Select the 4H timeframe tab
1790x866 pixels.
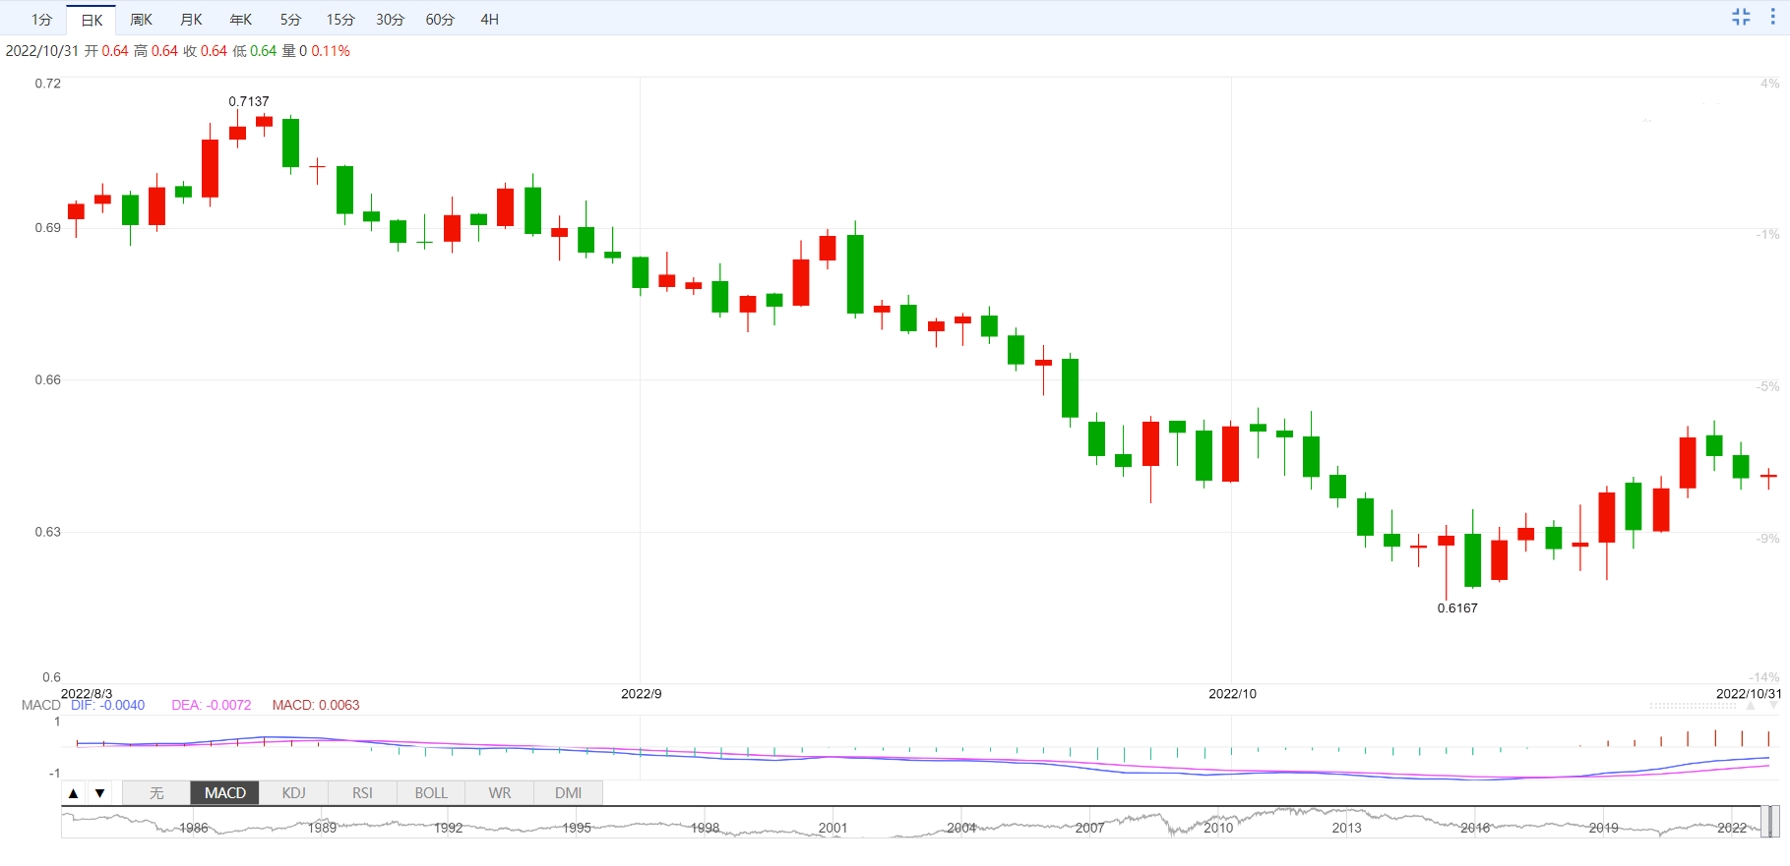click(x=489, y=20)
